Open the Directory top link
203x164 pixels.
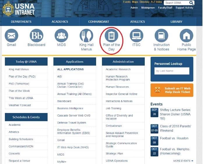point(144,2)
